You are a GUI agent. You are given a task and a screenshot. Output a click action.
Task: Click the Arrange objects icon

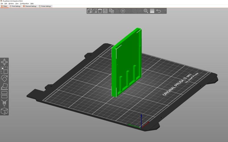(105, 11)
